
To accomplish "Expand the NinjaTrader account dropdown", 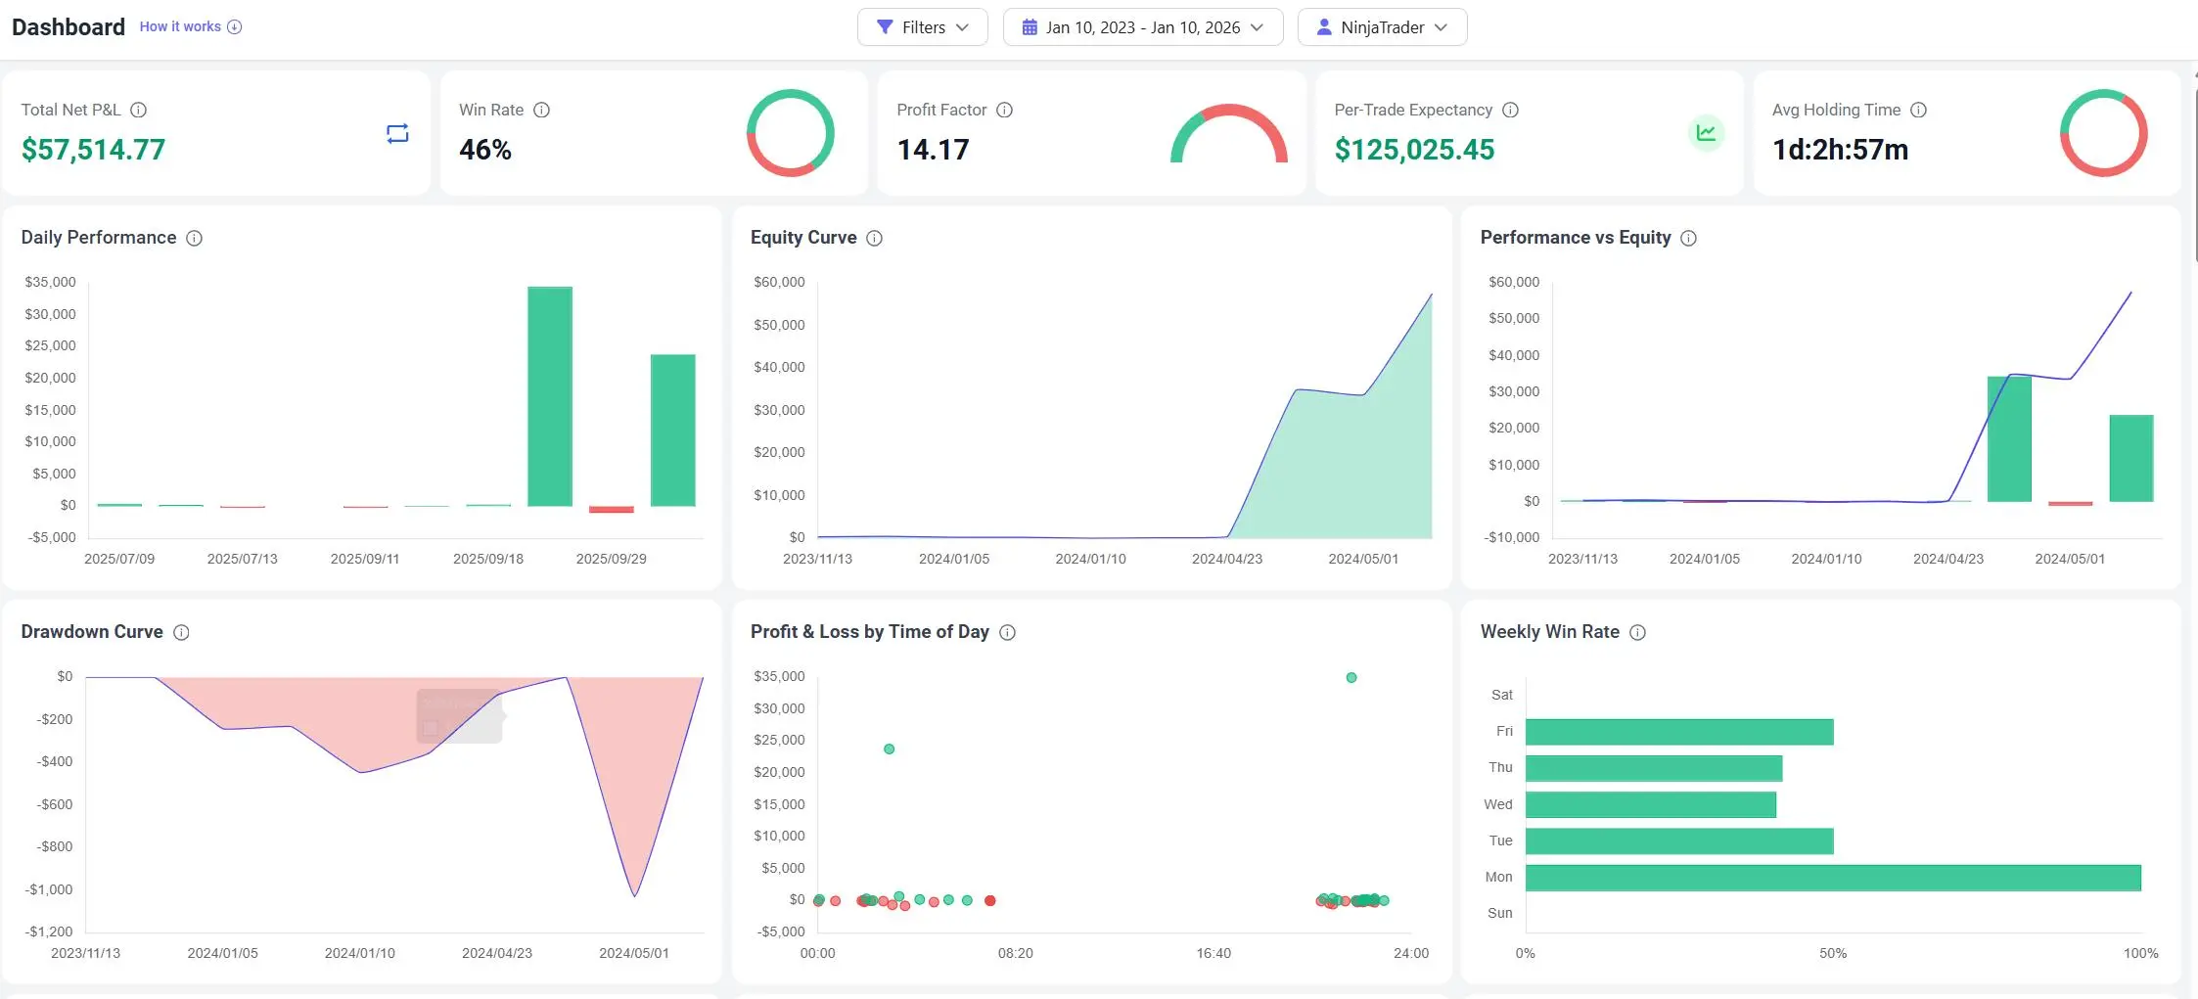I will coord(1381,27).
